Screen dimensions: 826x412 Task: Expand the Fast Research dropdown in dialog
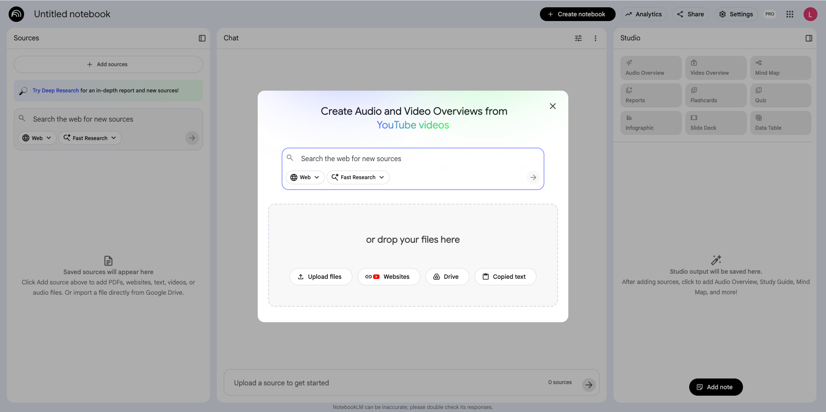click(358, 177)
